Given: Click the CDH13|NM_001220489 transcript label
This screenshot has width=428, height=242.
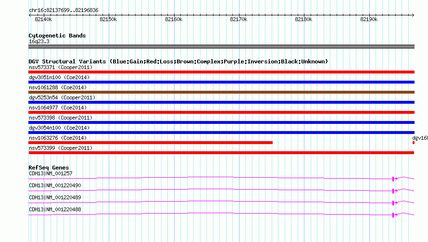Looking at the screenshot, I should pyautogui.click(x=55, y=197).
